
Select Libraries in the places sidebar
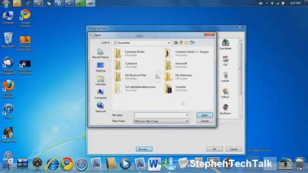(101, 81)
